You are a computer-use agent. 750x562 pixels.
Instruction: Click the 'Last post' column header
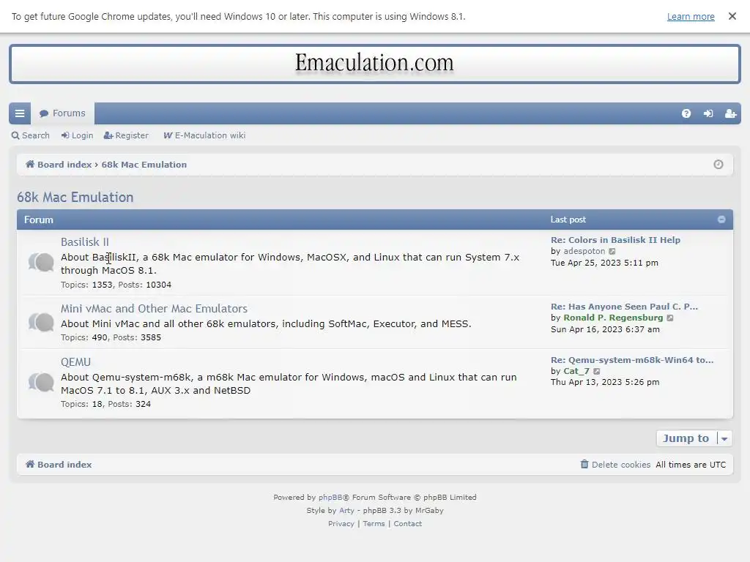click(568, 220)
